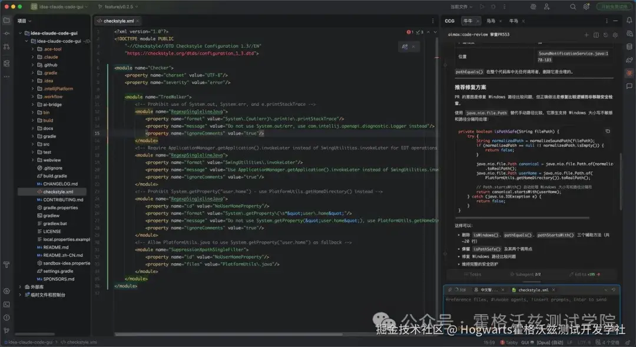Click the Code With Me add-user icon
The image size is (636, 347).
click(x=546, y=7)
